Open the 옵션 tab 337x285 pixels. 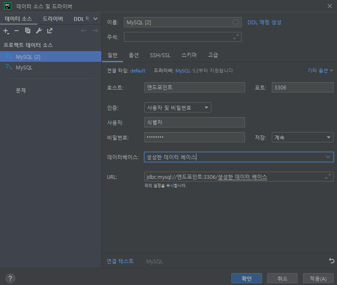tap(133, 55)
